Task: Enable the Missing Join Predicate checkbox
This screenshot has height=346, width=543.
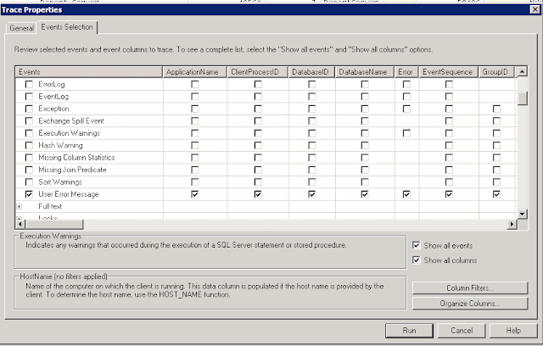Action: [x=29, y=170]
